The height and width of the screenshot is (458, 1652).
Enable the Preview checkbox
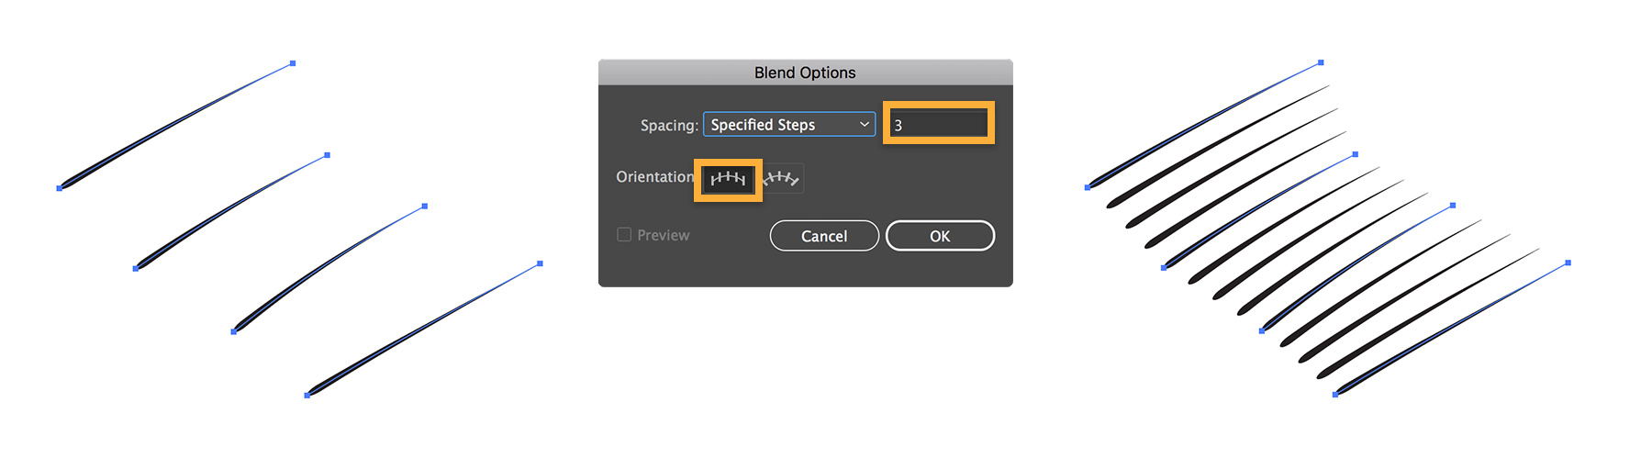click(624, 235)
